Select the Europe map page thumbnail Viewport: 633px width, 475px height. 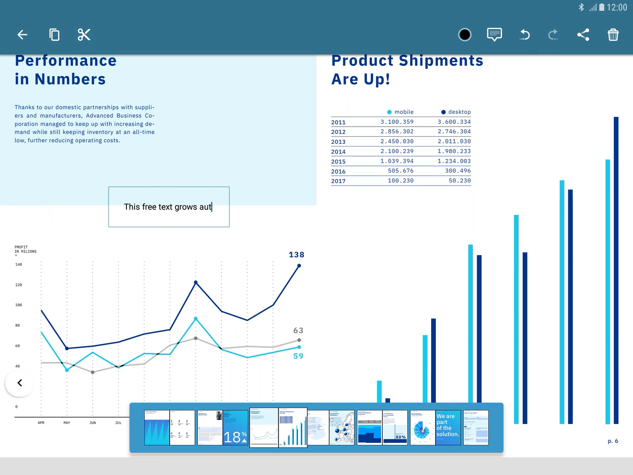[342, 427]
